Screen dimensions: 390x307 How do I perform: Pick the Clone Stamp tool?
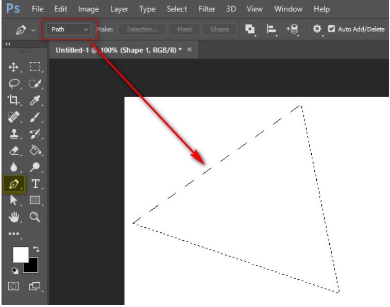coord(14,134)
